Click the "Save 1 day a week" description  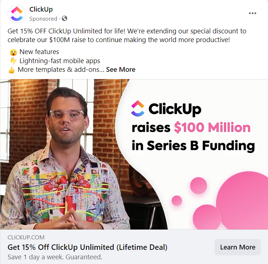[55, 257]
